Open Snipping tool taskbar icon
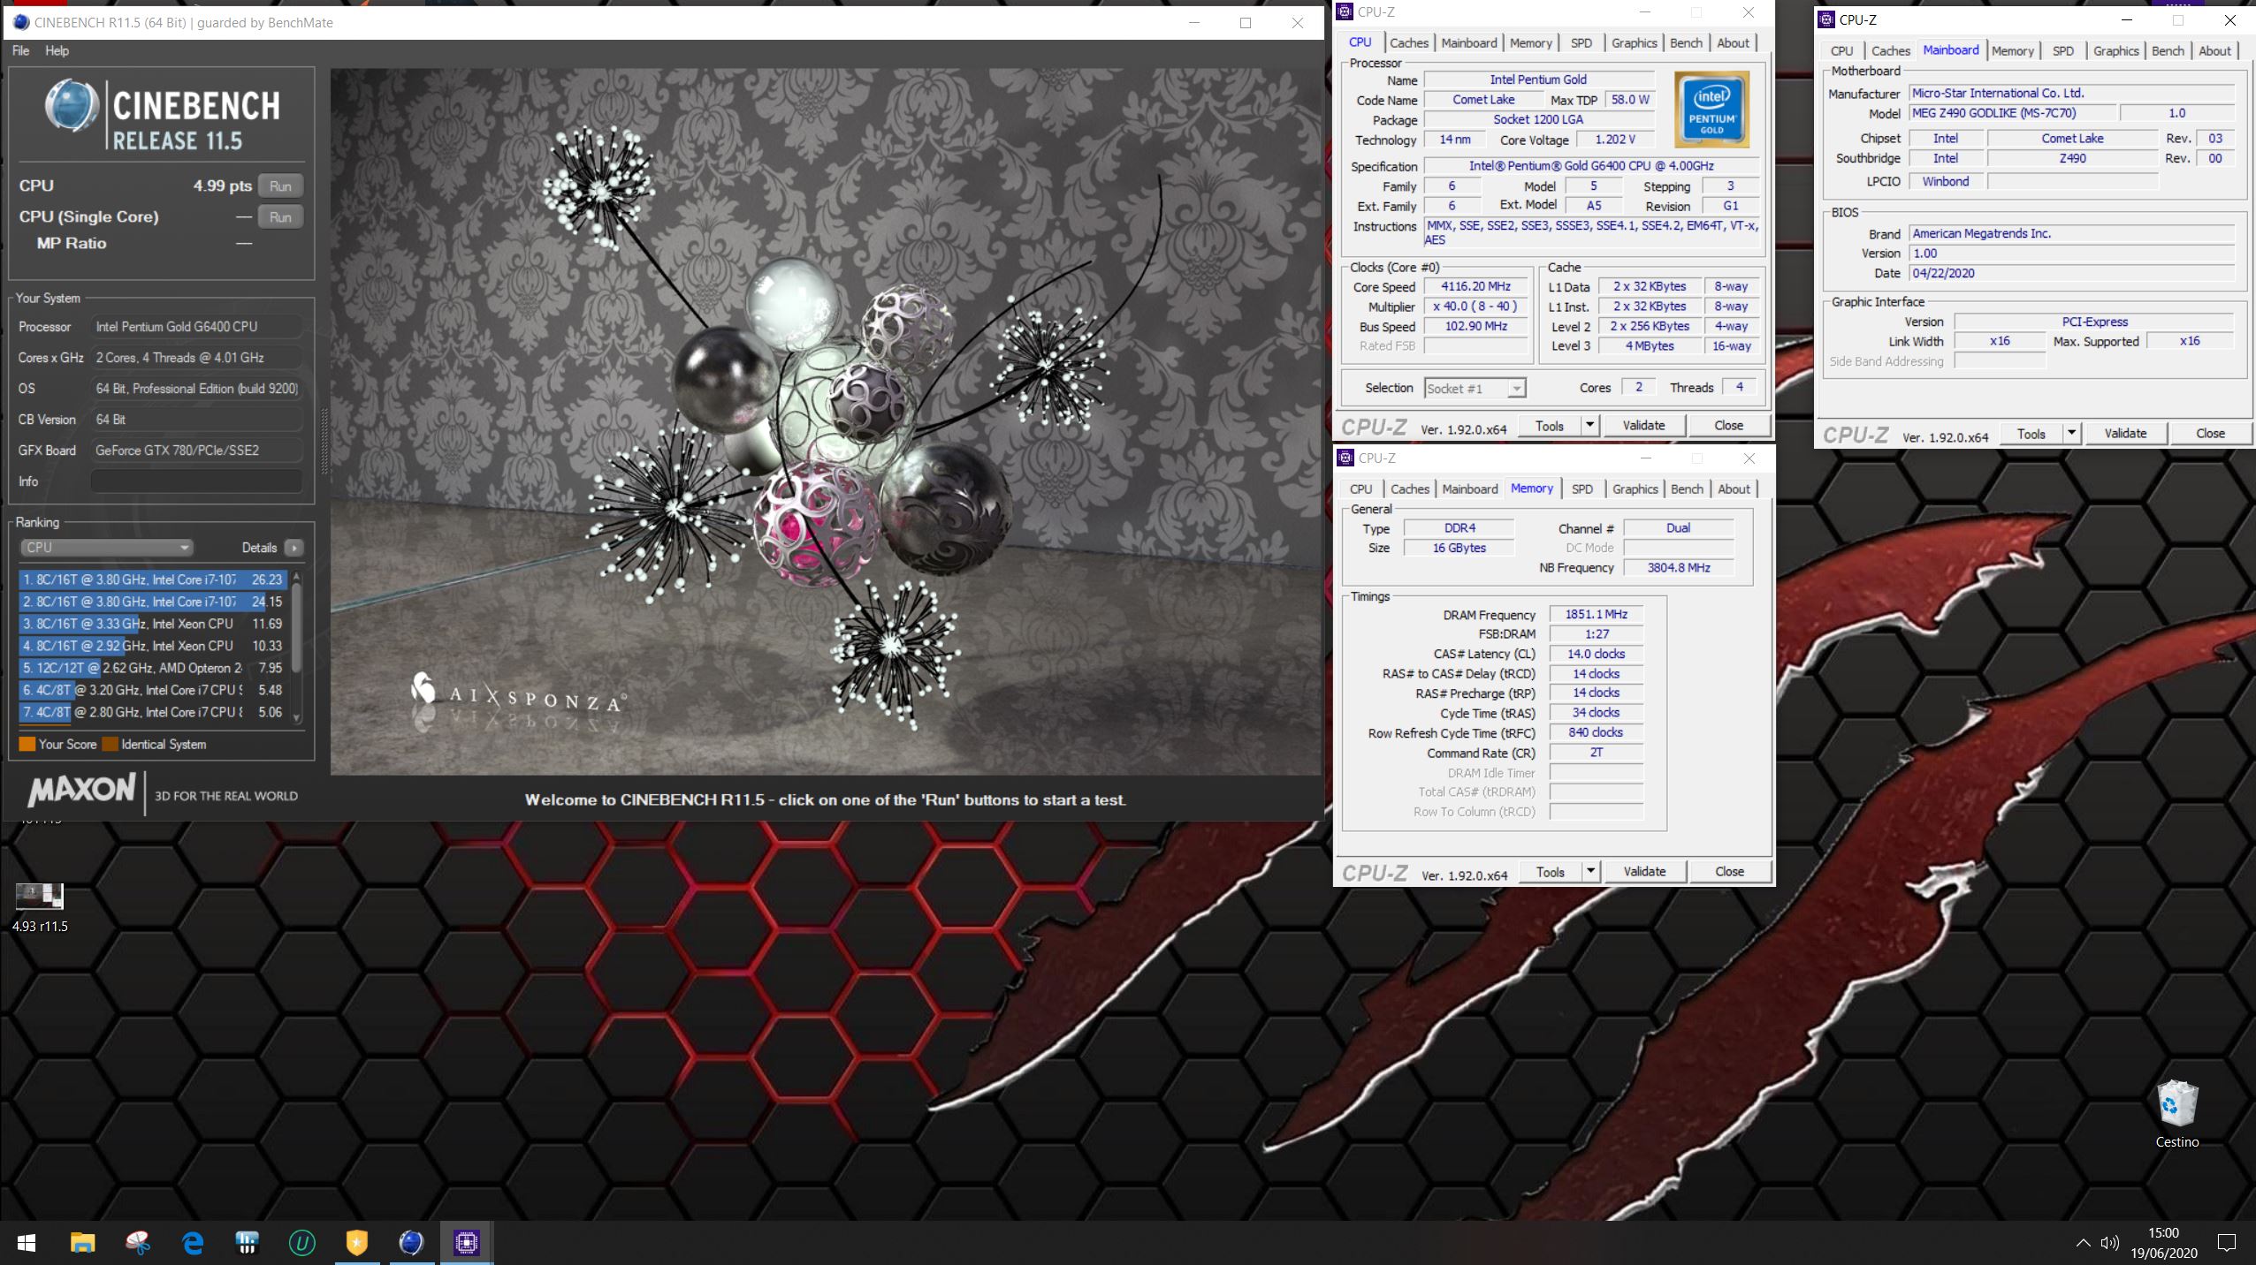Image resolution: width=2256 pixels, height=1265 pixels. point(137,1244)
